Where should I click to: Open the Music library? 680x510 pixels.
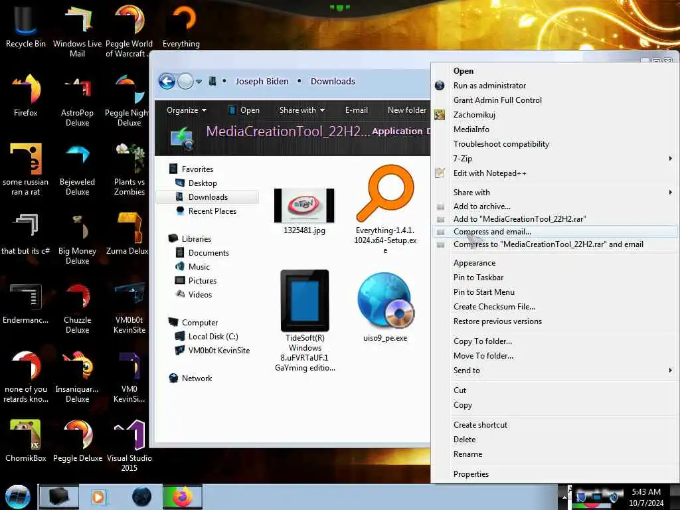click(x=199, y=267)
